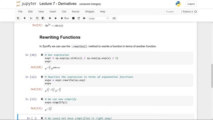This screenshot has height=120, width=213.
Task: Click the comment '# We can now simplify'
Action: pyautogui.click(x=61, y=99)
